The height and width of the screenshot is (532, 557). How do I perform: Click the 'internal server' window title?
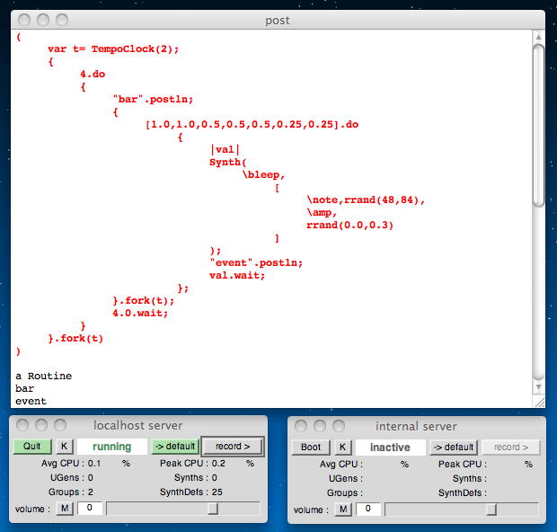coord(416,426)
